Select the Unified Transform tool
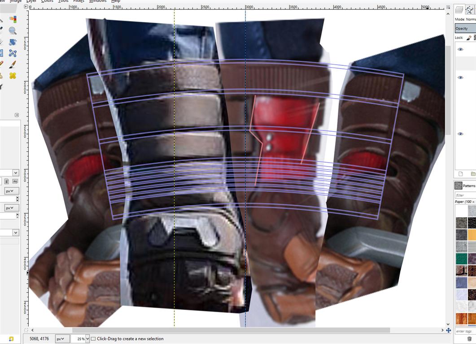This screenshot has width=476, height=344. pyautogui.click(x=13, y=42)
